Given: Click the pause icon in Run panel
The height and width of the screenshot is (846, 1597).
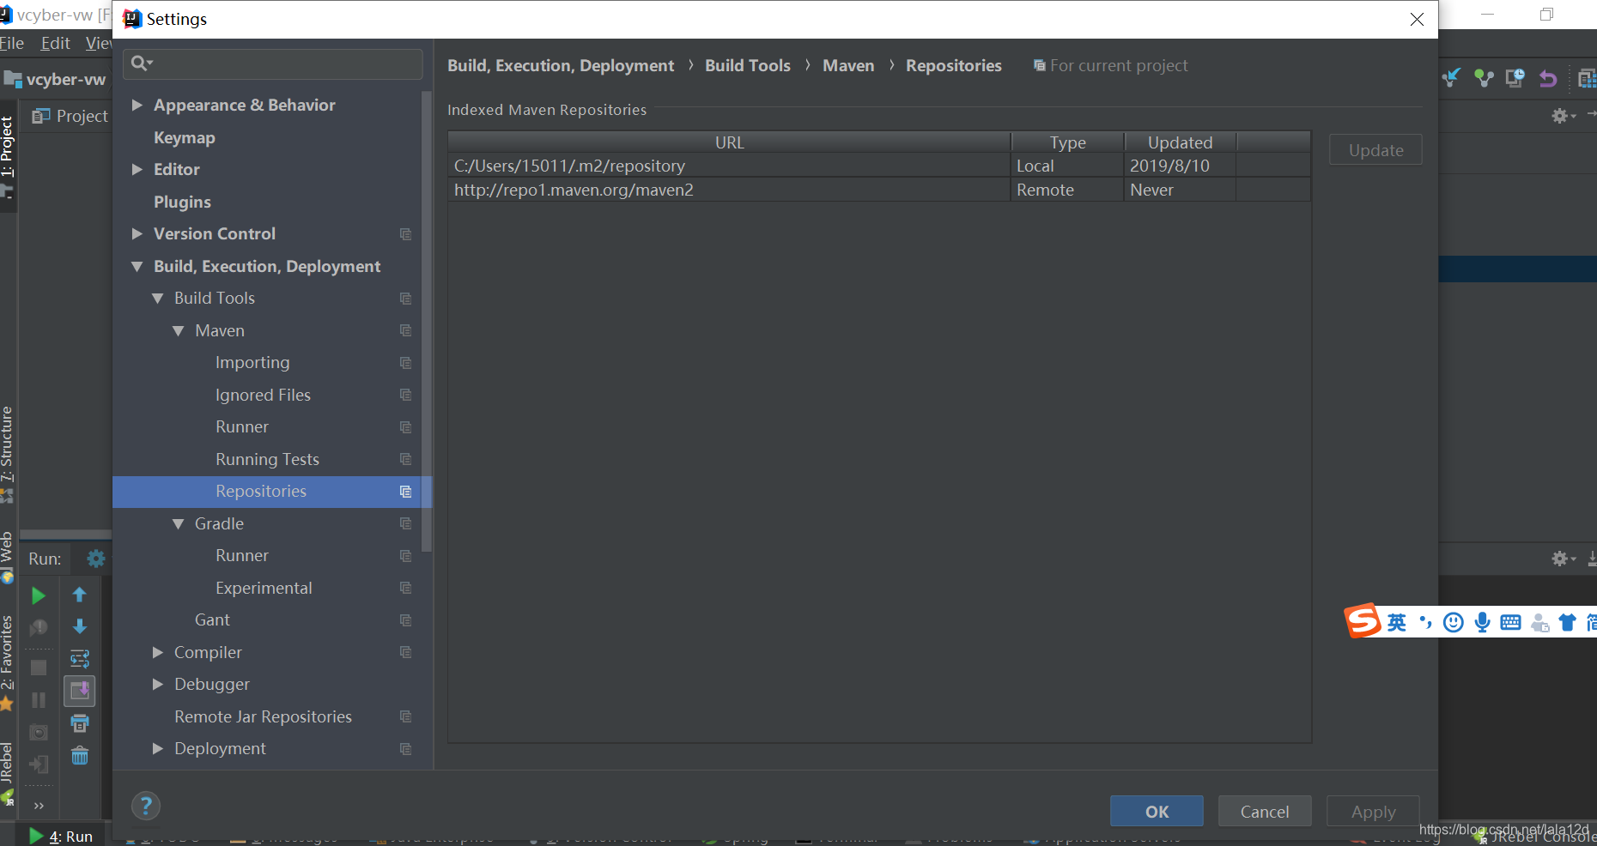Looking at the screenshot, I should pyautogui.click(x=39, y=700).
